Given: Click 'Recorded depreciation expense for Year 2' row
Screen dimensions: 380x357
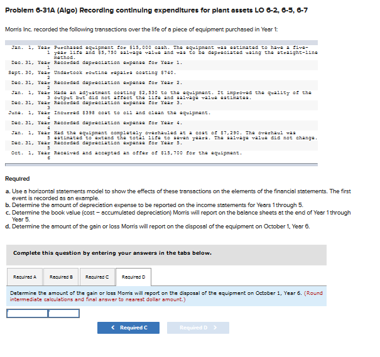Looking at the screenshot, I should click(x=161, y=85).
